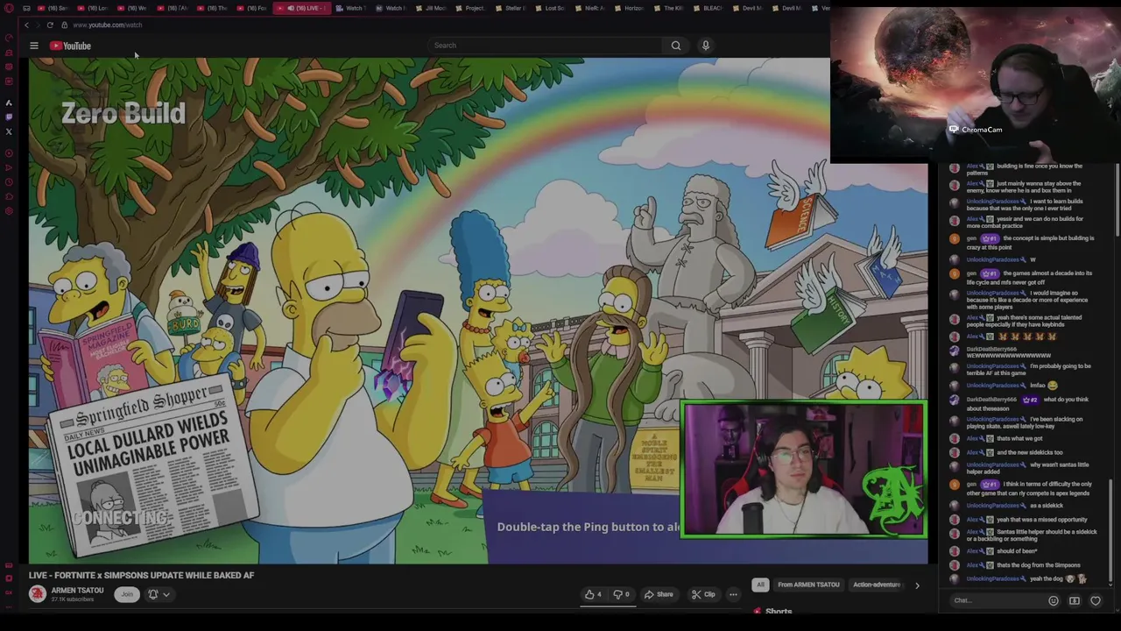Viewport: 1121px width, 631px height.
Task: Open ARMEN TSATOU channel name link
Action: point(77,591)
